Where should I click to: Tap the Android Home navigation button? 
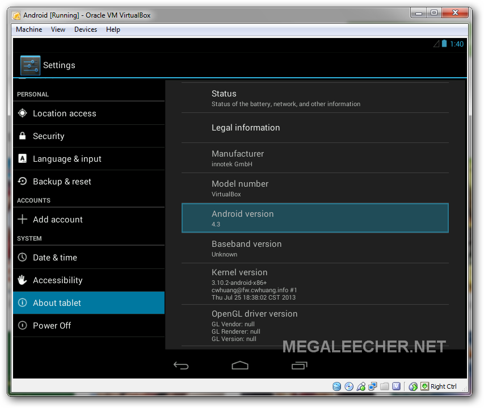(240, 365)
